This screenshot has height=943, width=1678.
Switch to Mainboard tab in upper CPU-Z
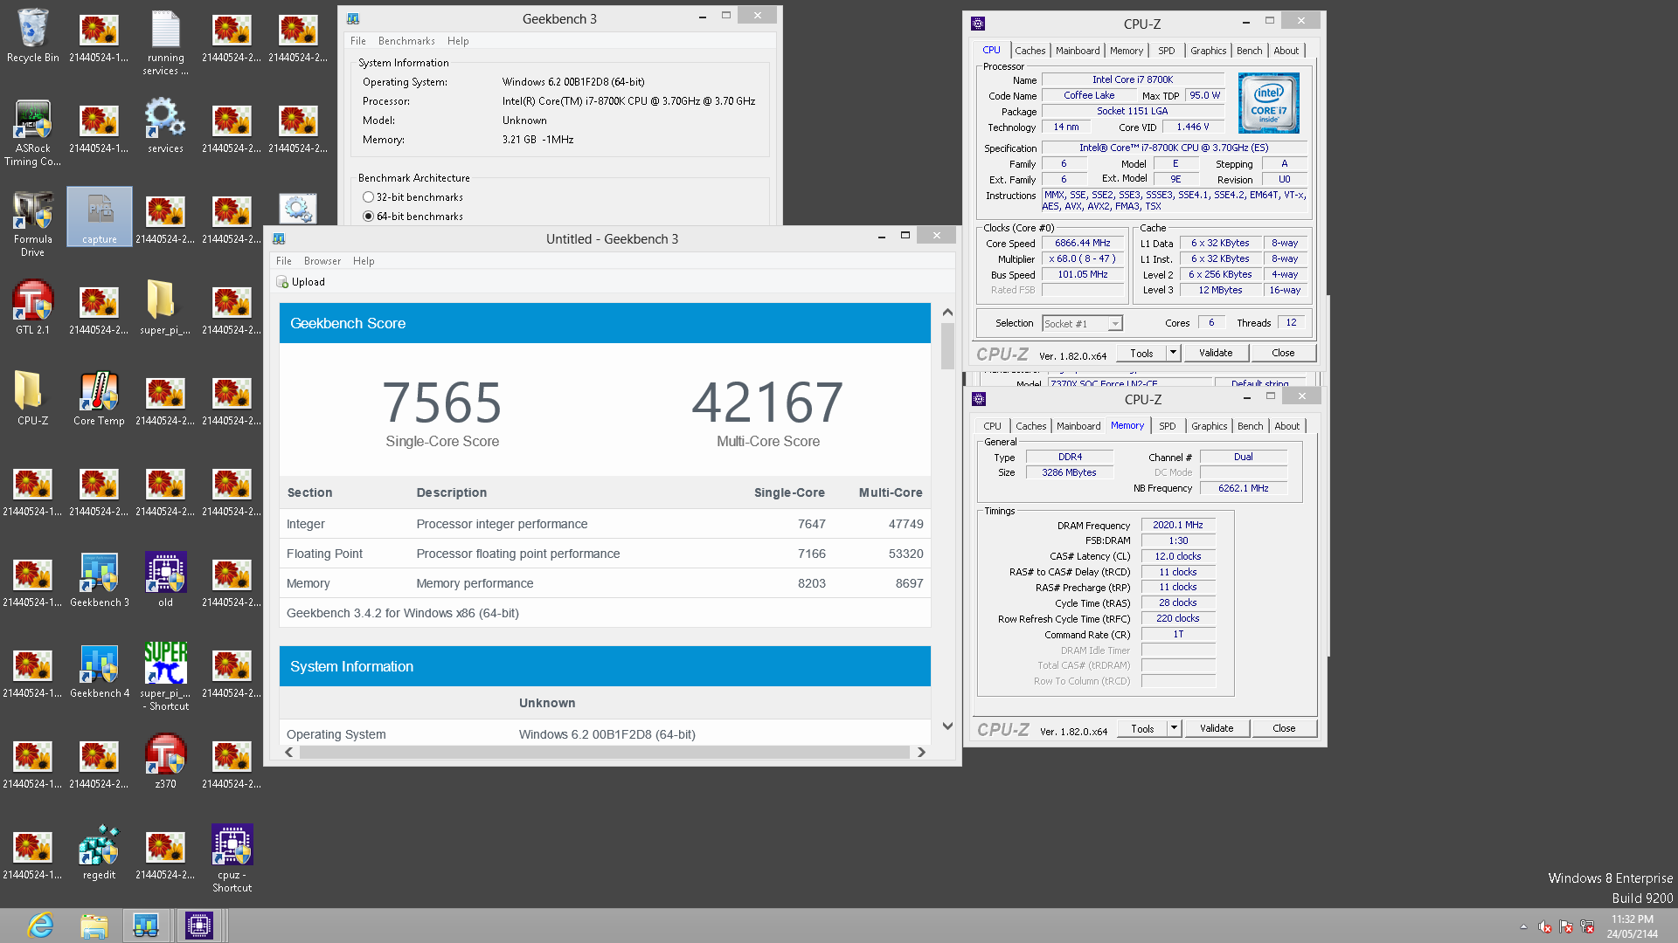(1078, 51)
